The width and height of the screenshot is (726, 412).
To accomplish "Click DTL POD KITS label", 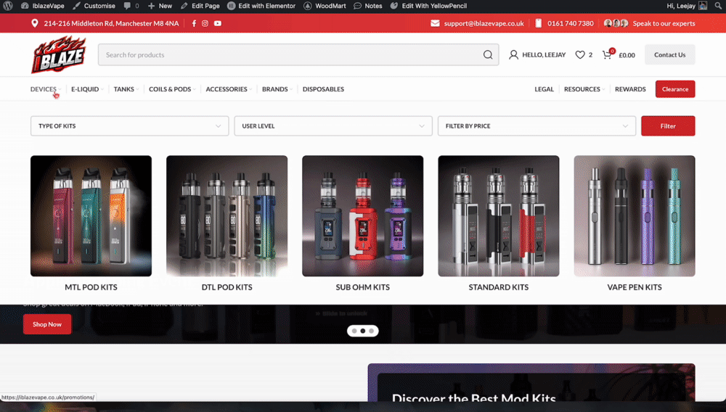I will pyautogui.click(x=227, y=287).
